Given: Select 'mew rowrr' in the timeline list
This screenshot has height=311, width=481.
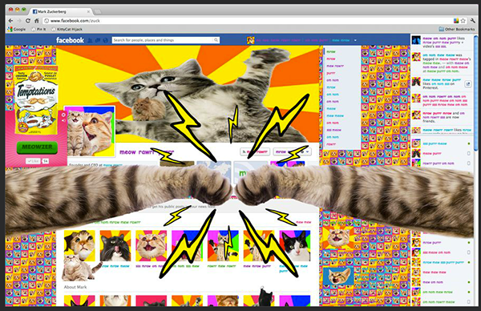Looking at the screenshot, I should coord(335,66).
